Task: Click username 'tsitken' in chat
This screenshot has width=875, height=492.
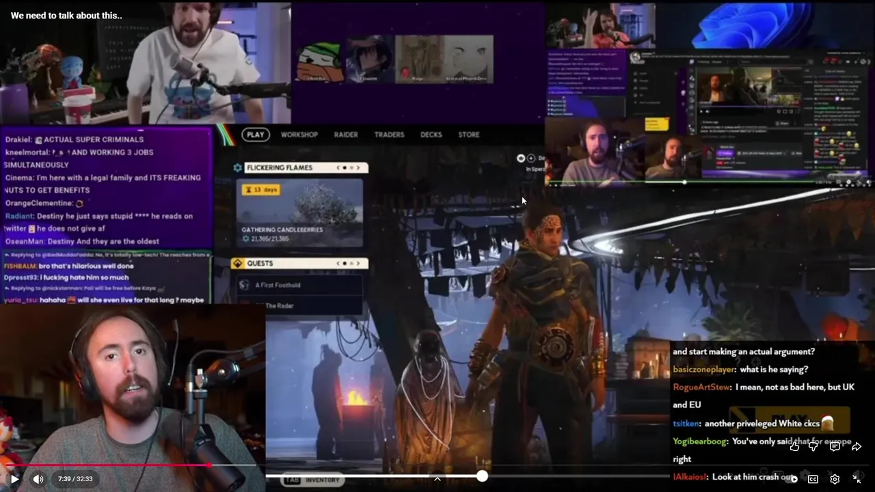Action: pos(686,424)
